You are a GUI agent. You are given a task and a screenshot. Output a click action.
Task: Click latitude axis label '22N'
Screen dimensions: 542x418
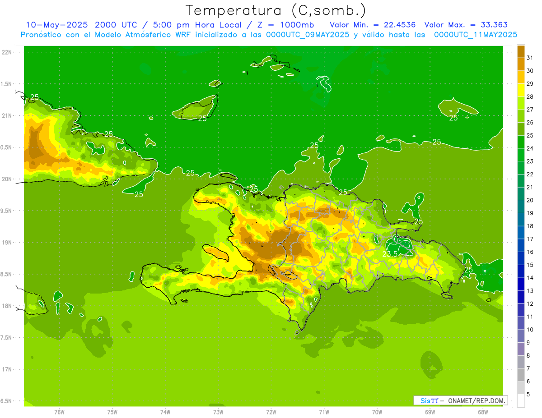6,52
